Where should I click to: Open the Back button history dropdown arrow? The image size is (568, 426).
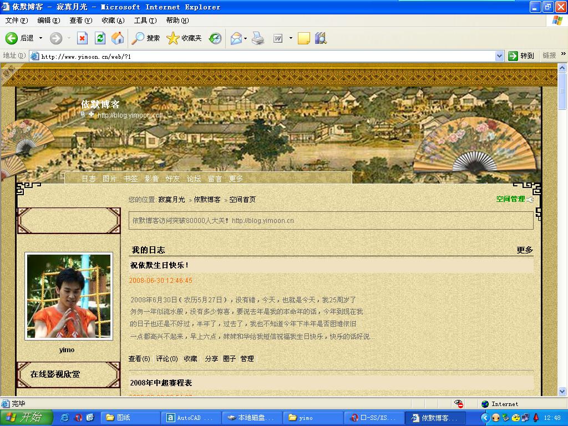point(40,38)
